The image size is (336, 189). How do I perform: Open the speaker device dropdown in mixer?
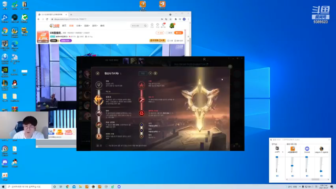pyautogui.click(x=282, y=152)
